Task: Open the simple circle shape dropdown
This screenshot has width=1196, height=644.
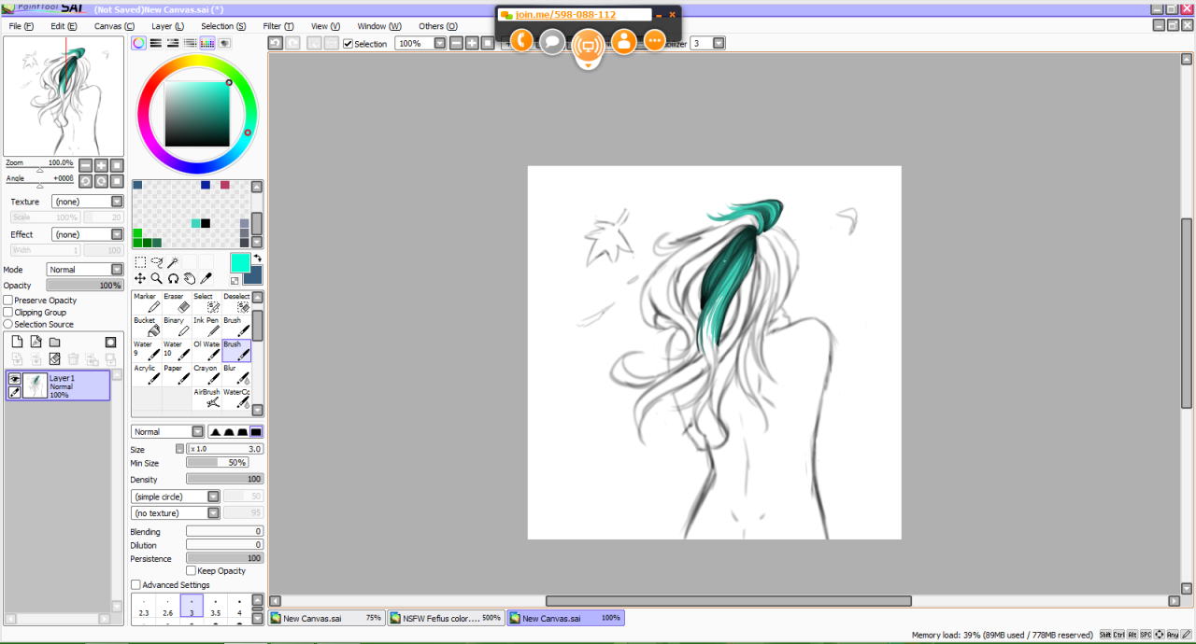Action: click(x=214, y=497)
